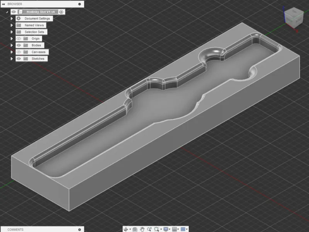Expand the Display Settings dropdown arrow

click(170, 229)
